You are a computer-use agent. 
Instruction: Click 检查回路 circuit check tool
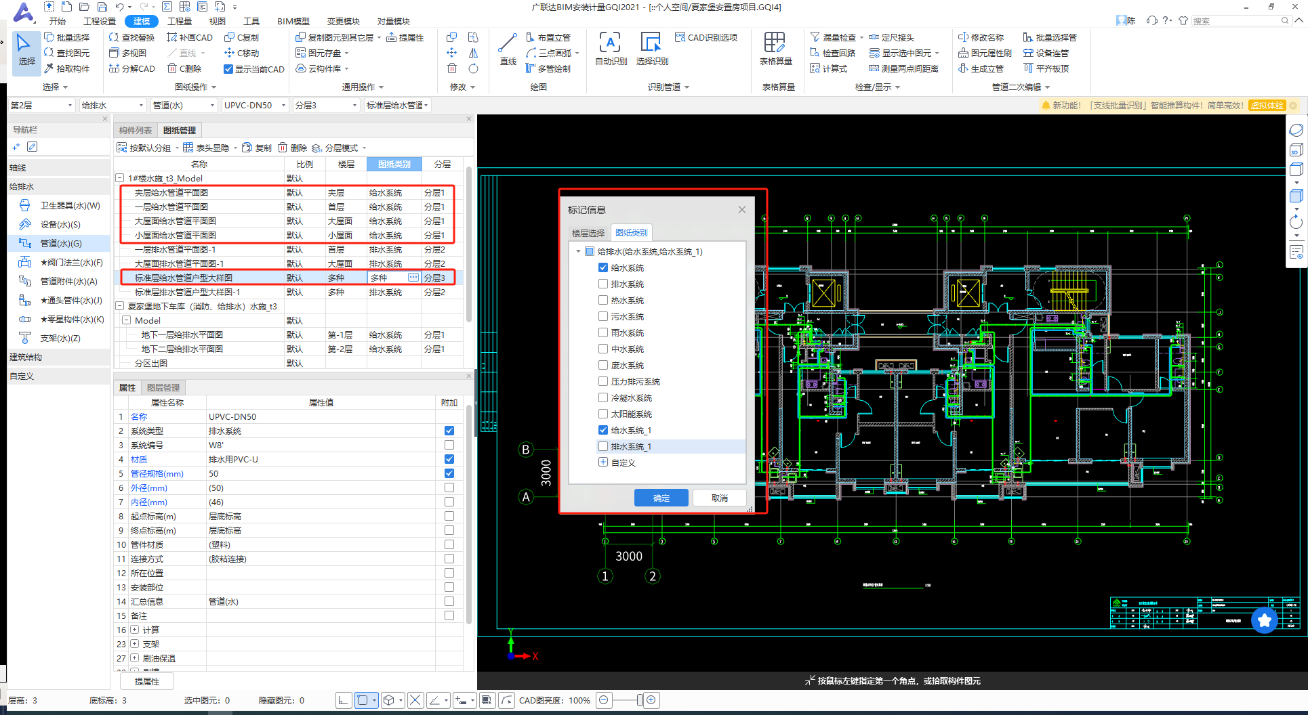[x=832, y=53]
